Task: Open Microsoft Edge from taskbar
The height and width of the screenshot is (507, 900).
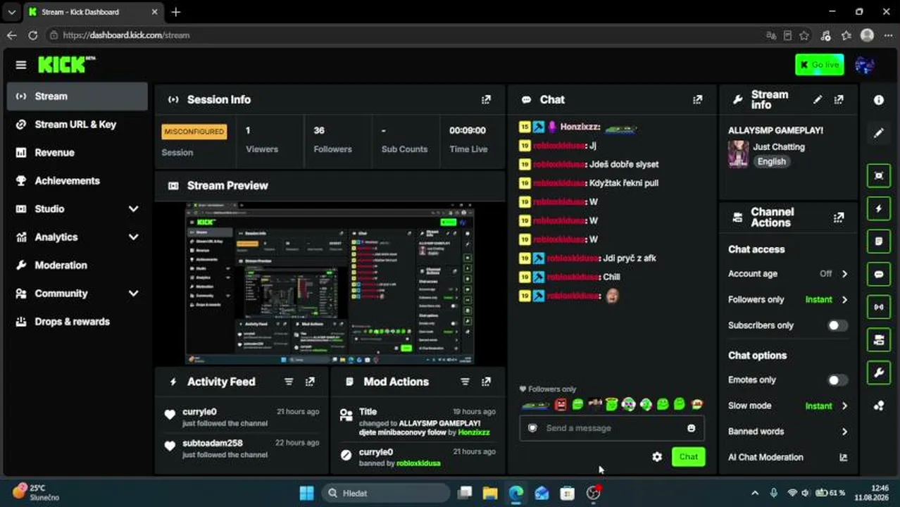Action: point(516,493)
